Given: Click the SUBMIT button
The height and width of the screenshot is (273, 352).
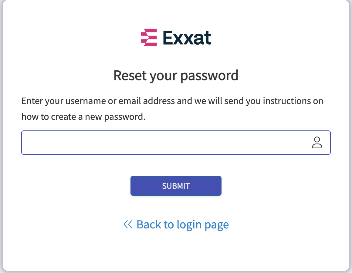Looking at the screenshot, I should (176, 186).
